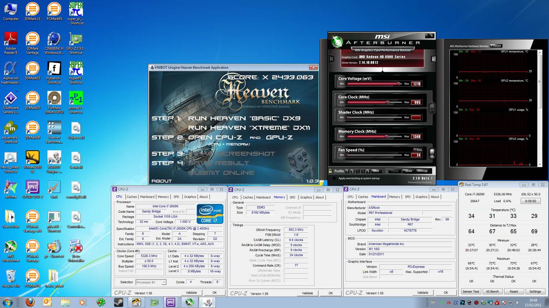Click the Memory Clock slider handle

386,136
